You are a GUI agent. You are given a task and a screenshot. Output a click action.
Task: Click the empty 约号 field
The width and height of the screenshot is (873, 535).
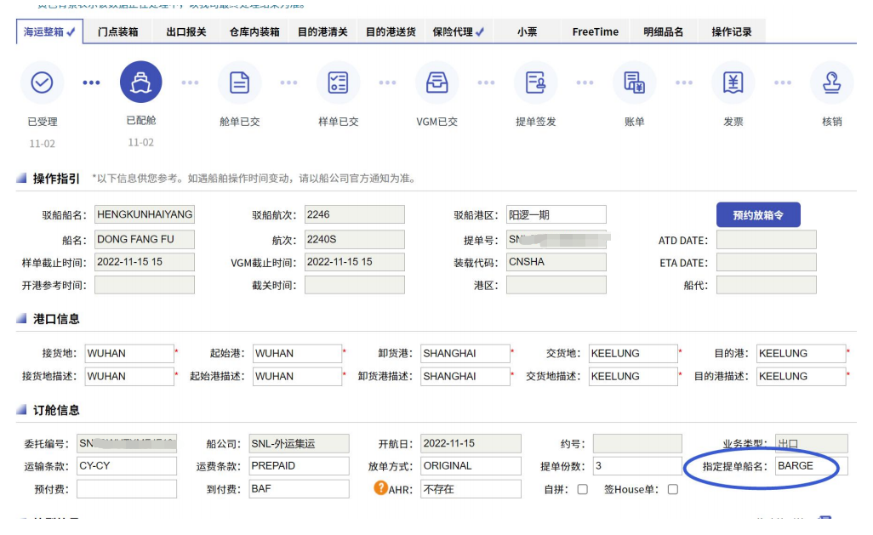(637, 444)
